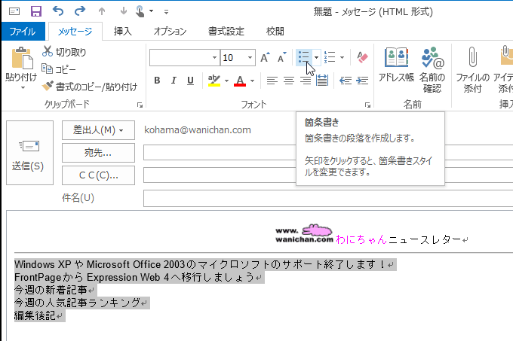Open the touch mode dropdown arrow
This screenshot has height=341, width=513.
point(151,11)
